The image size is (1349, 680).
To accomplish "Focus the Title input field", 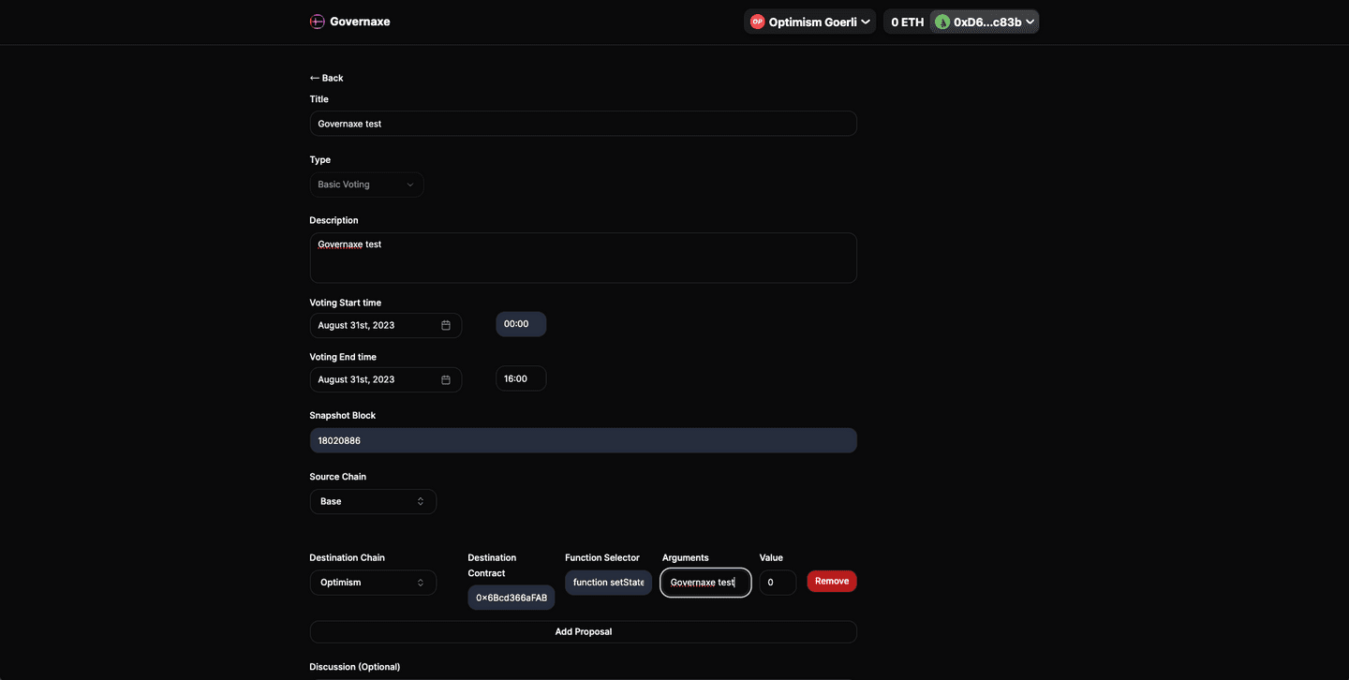I will pyautogui.click(x=583, y=124).
